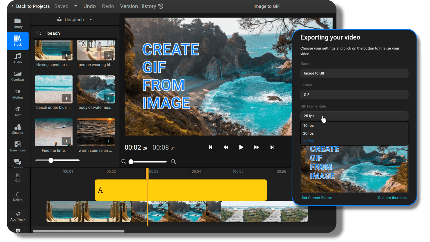Select the Motion panel
The width and height of the screenshot is (430, 242).
(17, 94)
